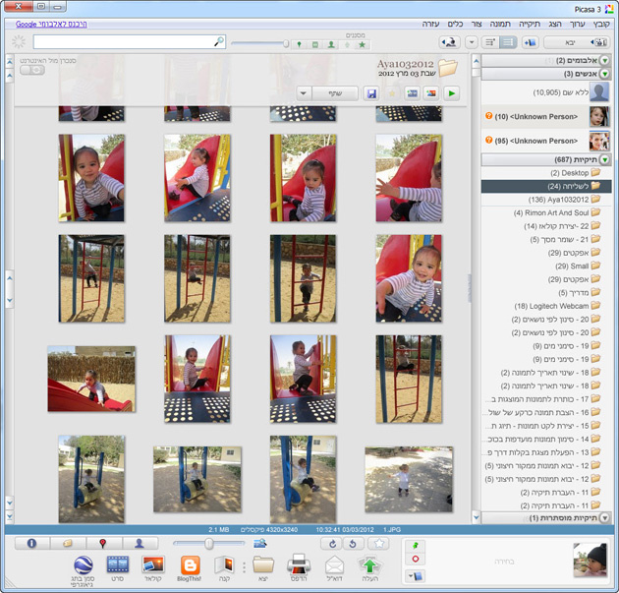Click the down arrow on folder list scrollbar

(477, 517)
